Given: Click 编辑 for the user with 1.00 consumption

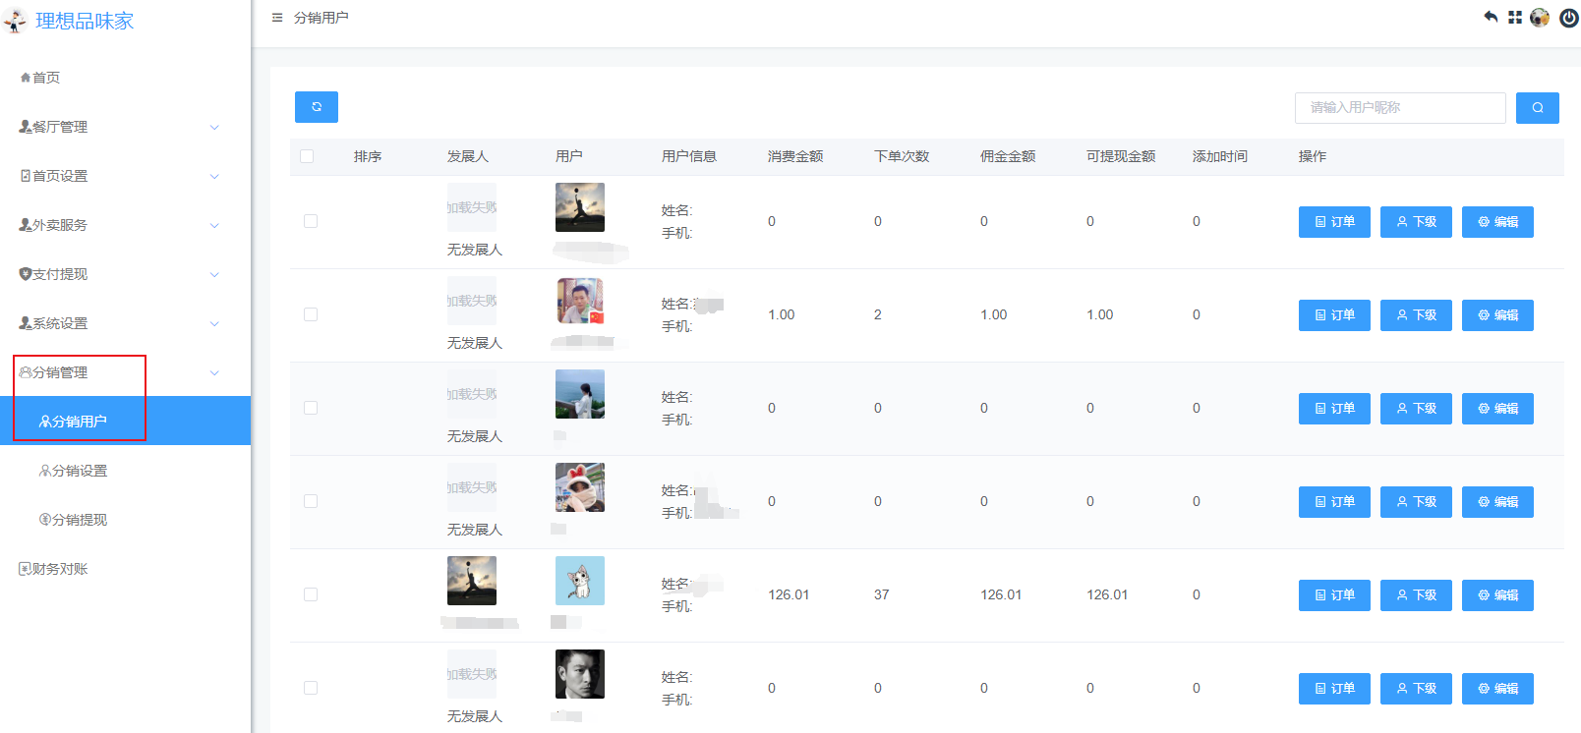Looking at the screenshot, I should coord(1497,315).
